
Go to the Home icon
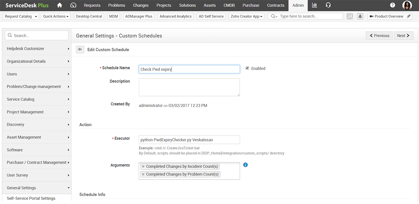pyautogui.click(x=59, y=5)
